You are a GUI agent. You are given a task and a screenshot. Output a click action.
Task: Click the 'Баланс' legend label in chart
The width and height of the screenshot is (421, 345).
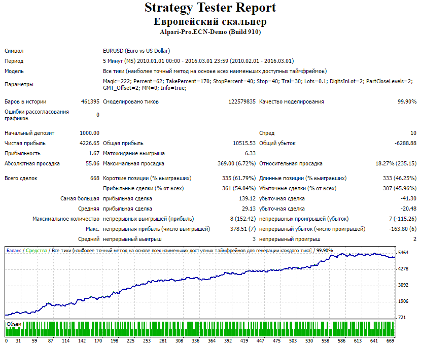tap(14, 251)
